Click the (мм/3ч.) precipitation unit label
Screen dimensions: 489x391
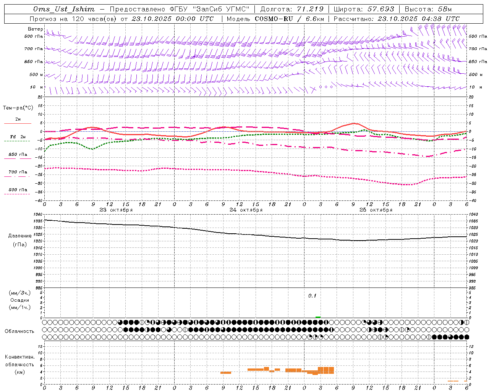click(20, 293)
